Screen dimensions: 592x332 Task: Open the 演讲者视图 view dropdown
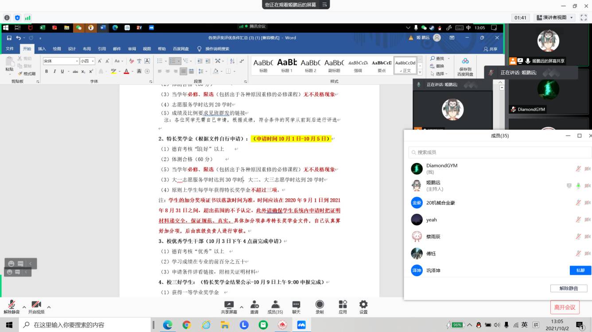(x=554, y=18)
